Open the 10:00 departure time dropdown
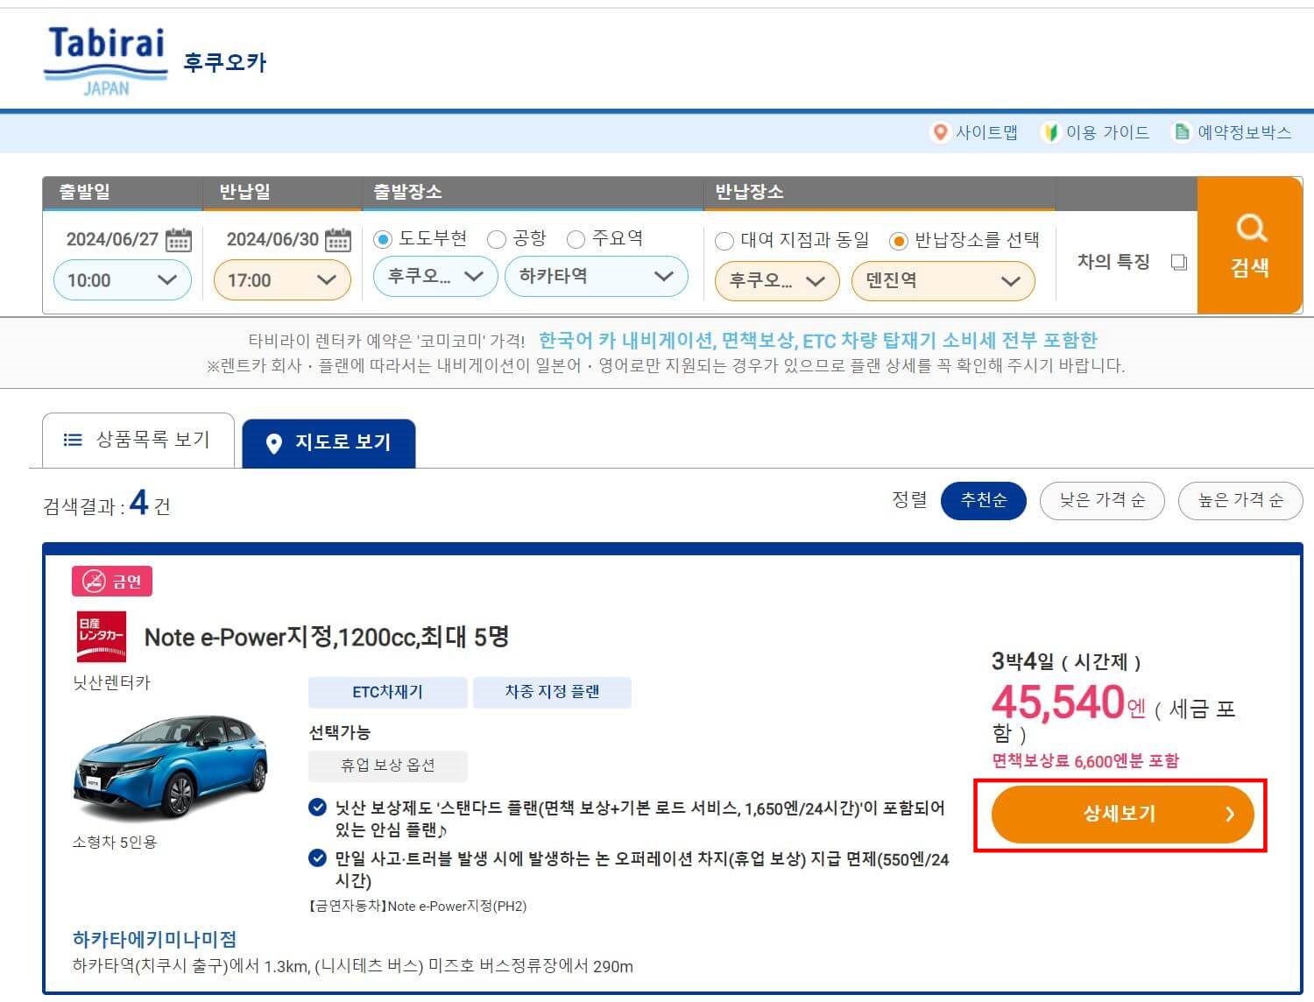This screenshot has height=1002, width=1314. [x=123, y=280]
